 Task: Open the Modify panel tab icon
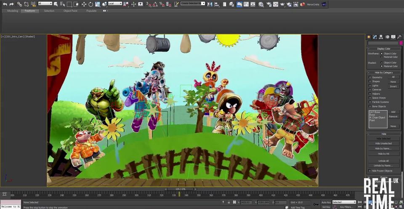pos(375,37)
